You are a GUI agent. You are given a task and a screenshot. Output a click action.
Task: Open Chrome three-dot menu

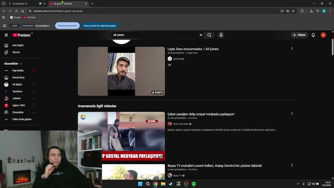(330, 11)
